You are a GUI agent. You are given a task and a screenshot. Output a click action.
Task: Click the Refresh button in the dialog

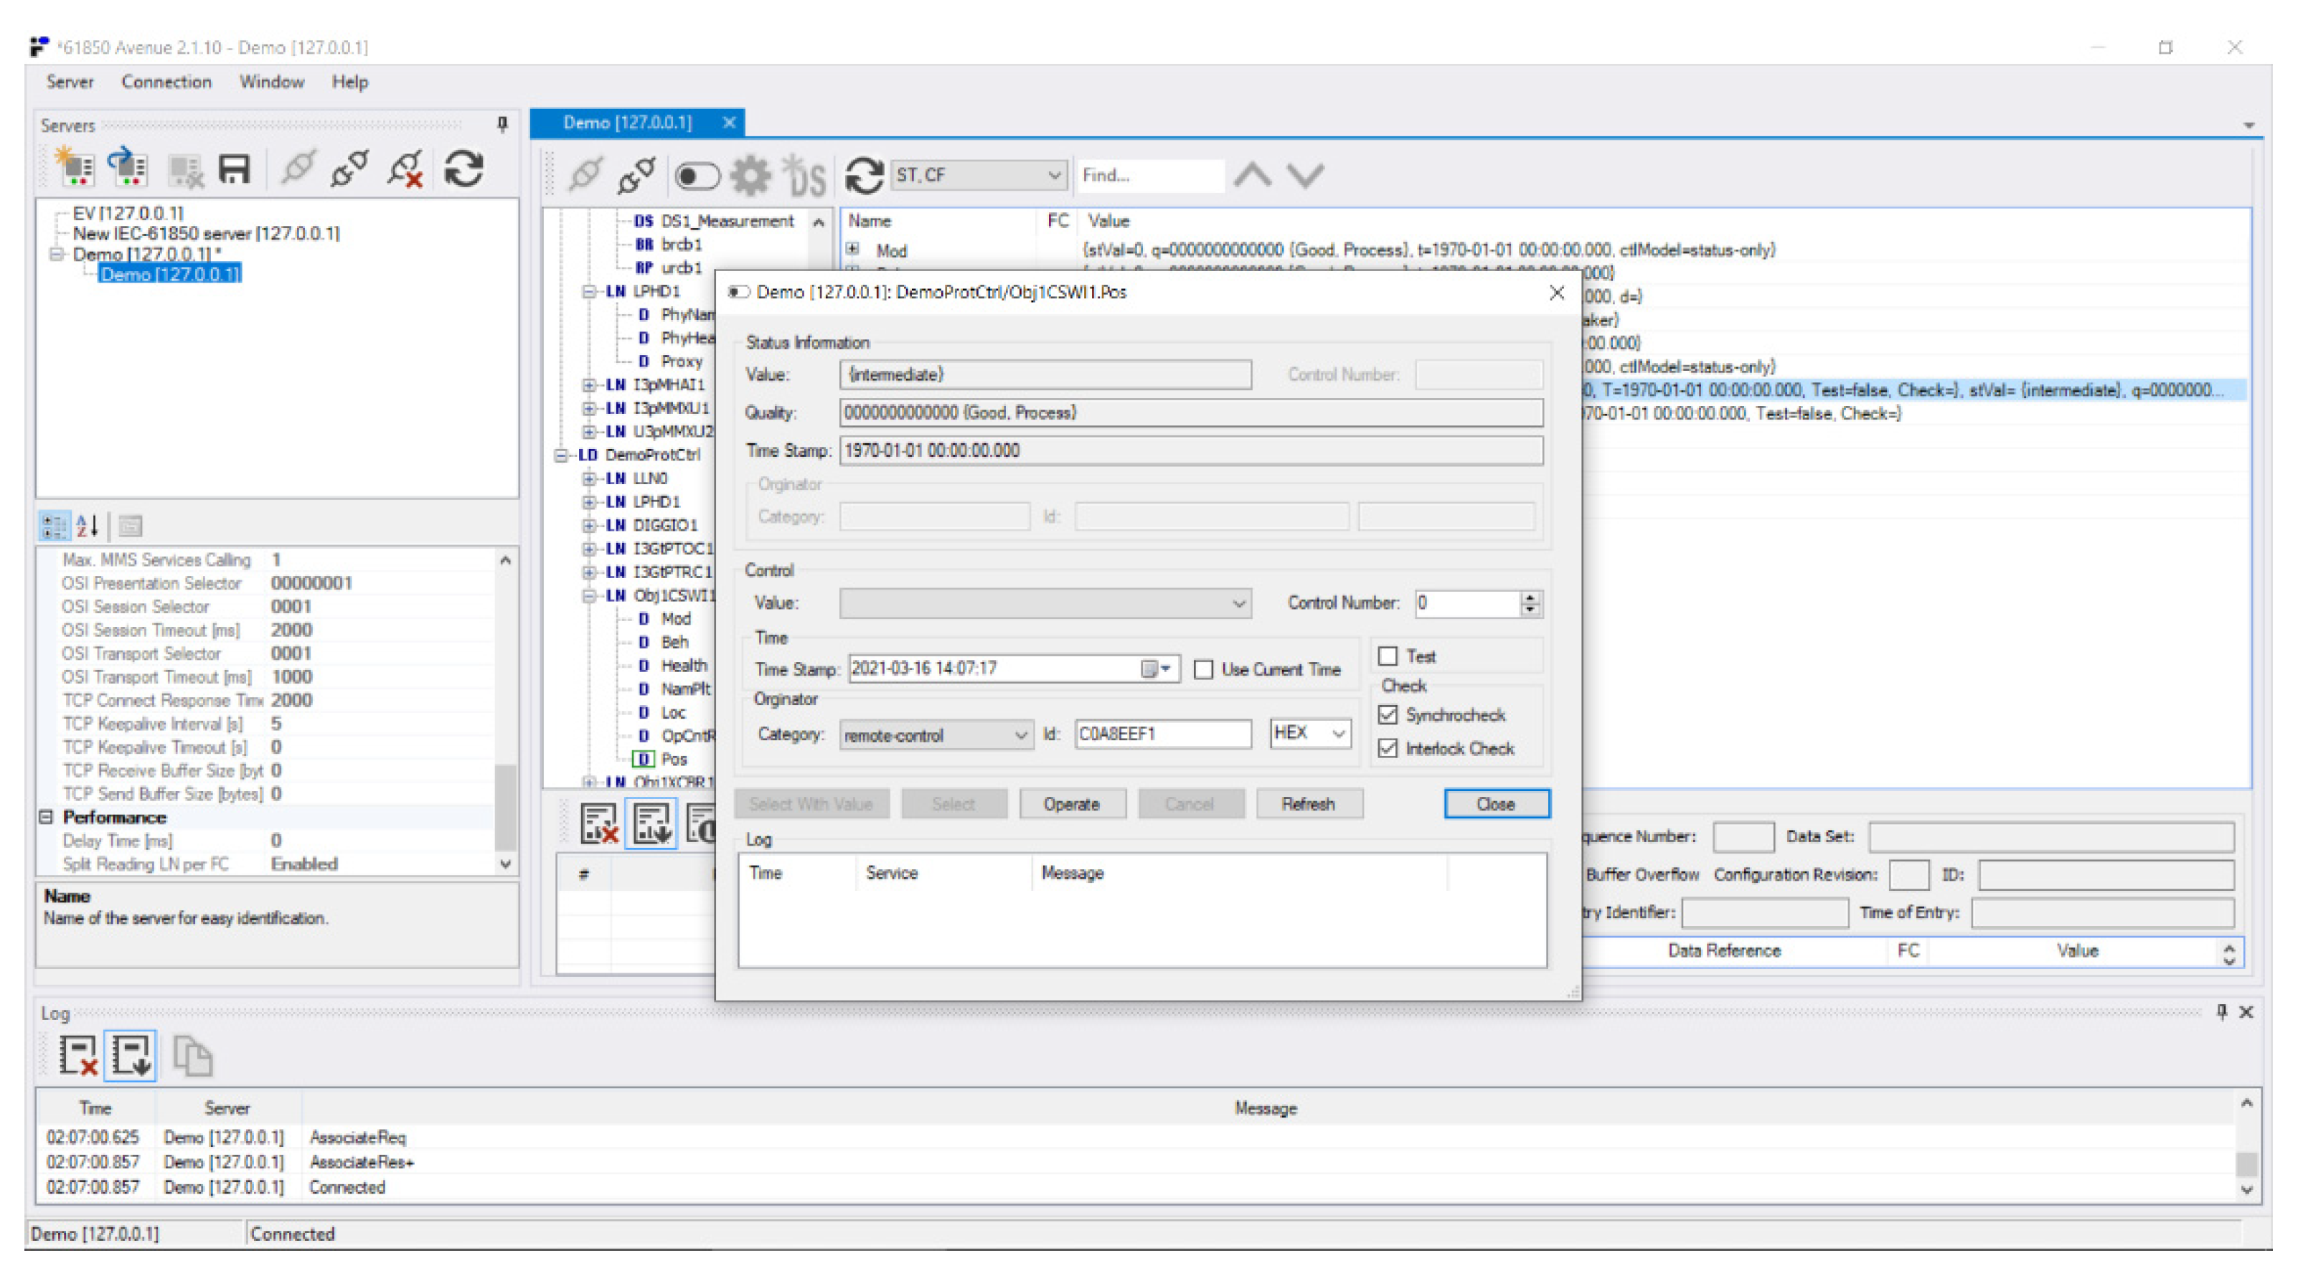[x=1308, y=804]
